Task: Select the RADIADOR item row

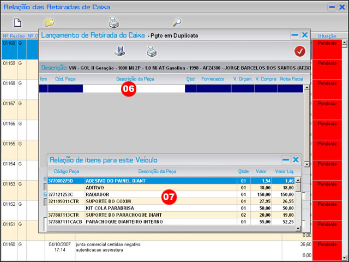Action: coord(142,194)
